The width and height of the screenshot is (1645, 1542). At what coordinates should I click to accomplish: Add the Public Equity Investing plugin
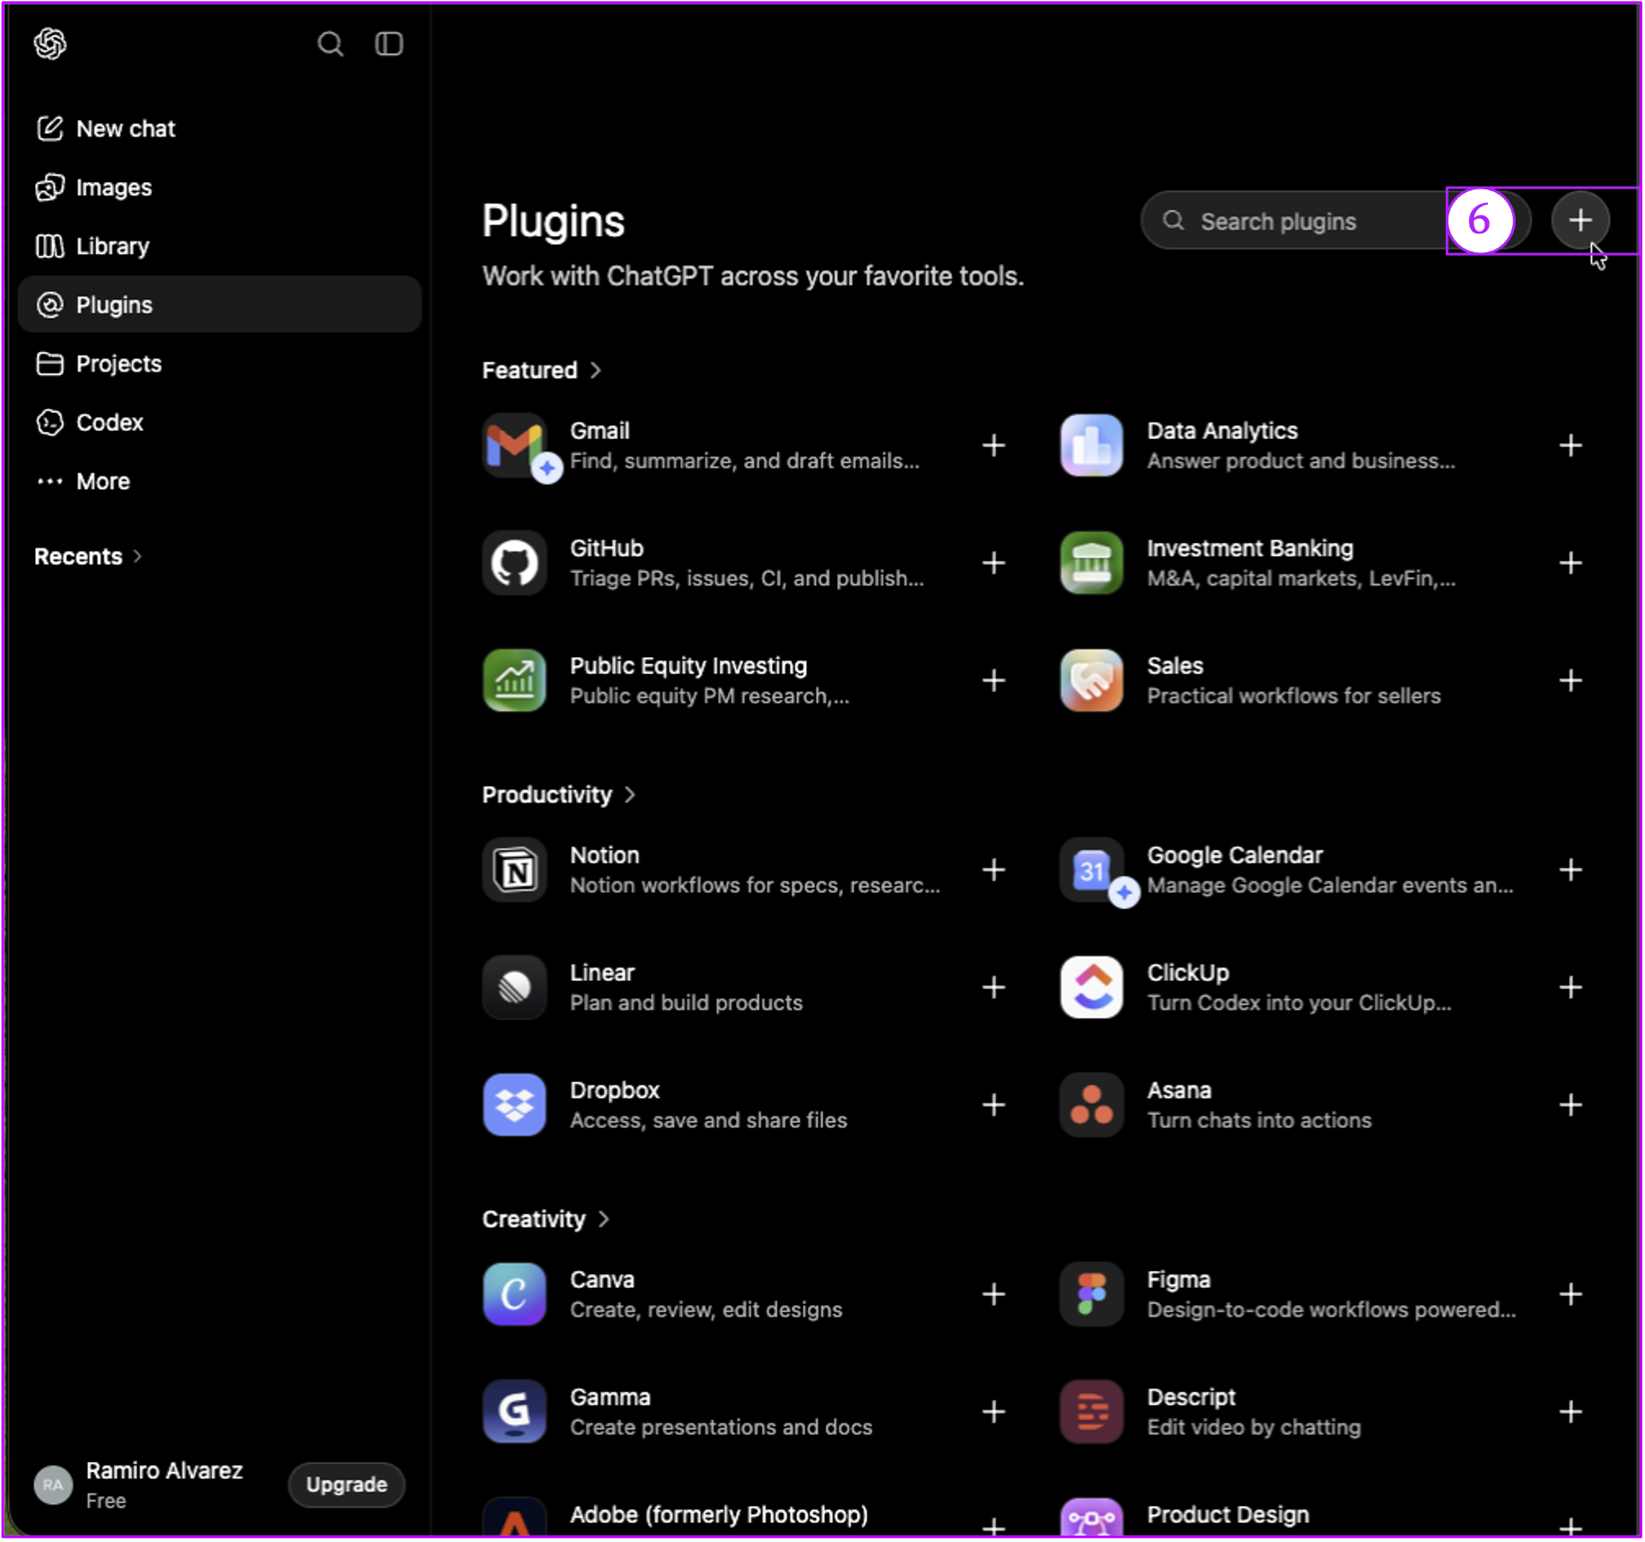pos(993,680)
